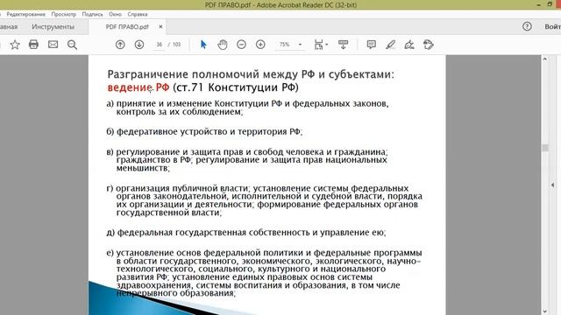Expand the collapsed right side panel arrow
561x315 pixels.
click(x=553, y=185)
